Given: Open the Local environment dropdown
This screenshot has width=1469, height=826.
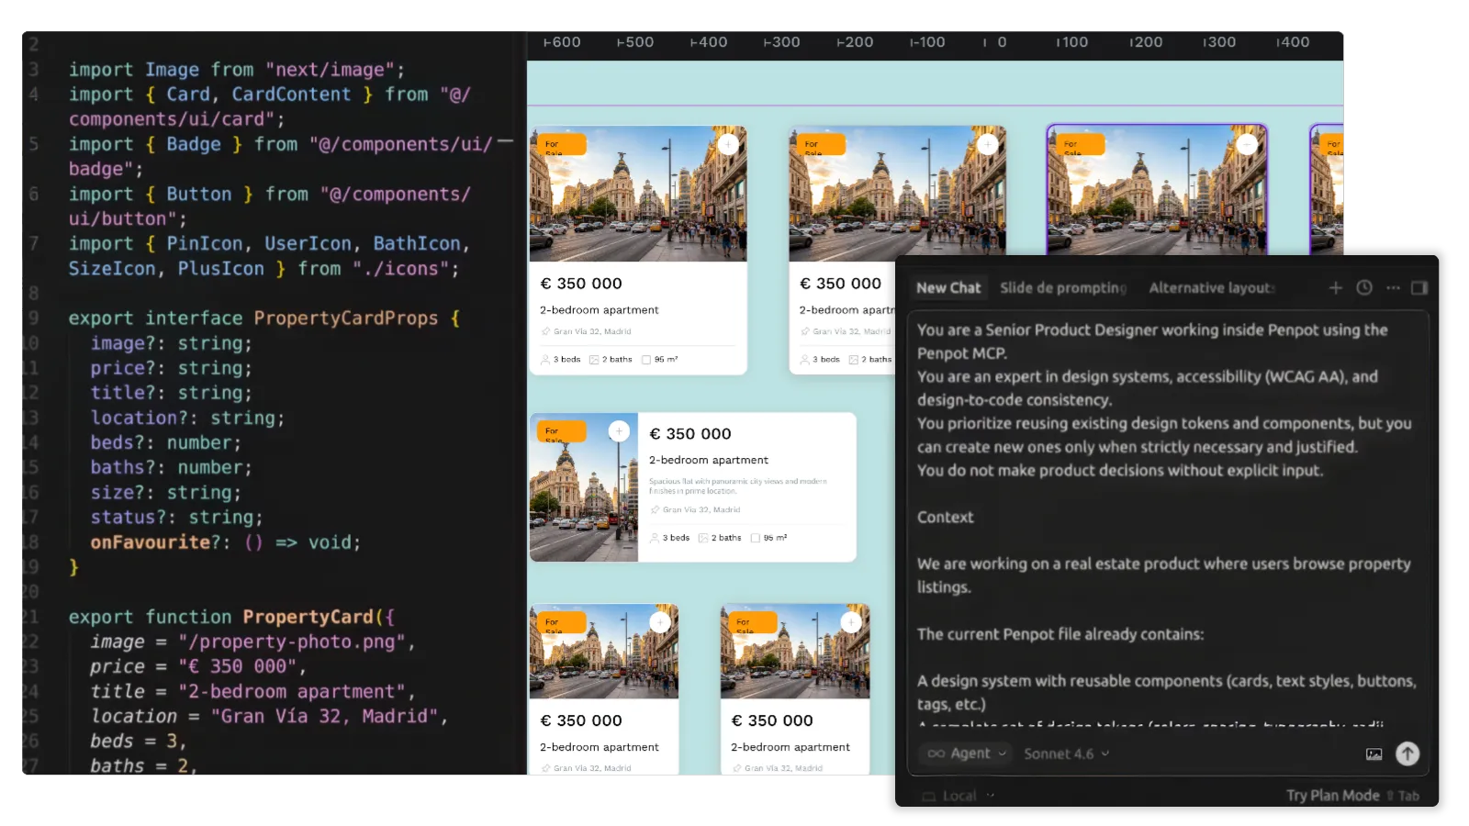Looking at the screenshot, I should pyautogui.click(x=959, y=796).
